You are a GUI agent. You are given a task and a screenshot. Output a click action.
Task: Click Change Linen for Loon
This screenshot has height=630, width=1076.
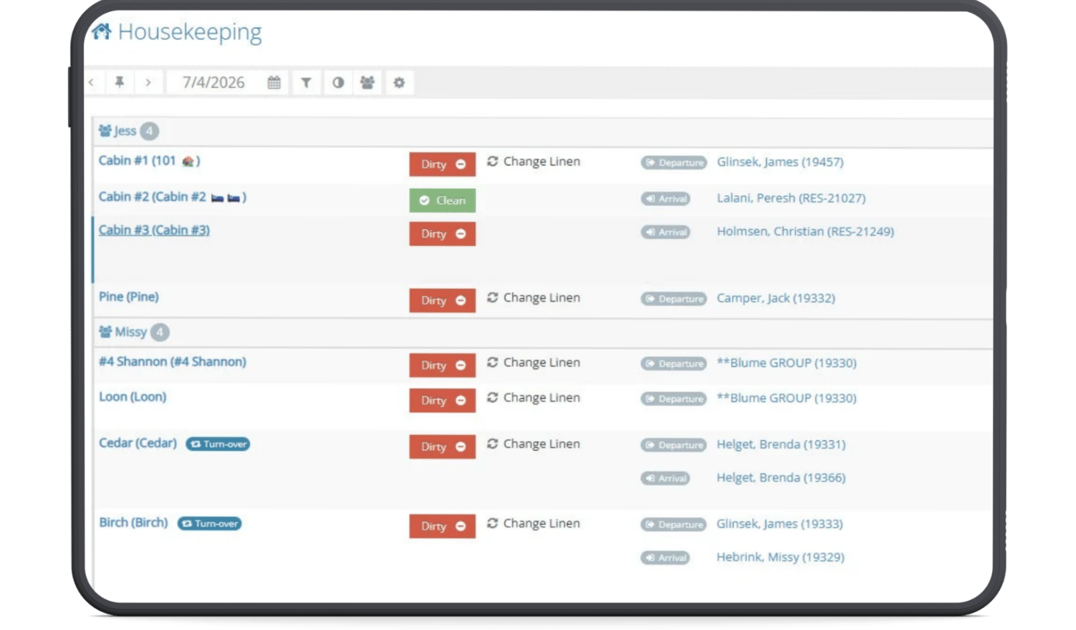tap(534, 397)
